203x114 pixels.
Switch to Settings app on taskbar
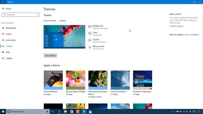pos(84,111)
